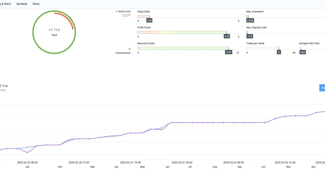Open the Risks tab
The height and width of the screenshot is (170, 325).
coord(36,4)
